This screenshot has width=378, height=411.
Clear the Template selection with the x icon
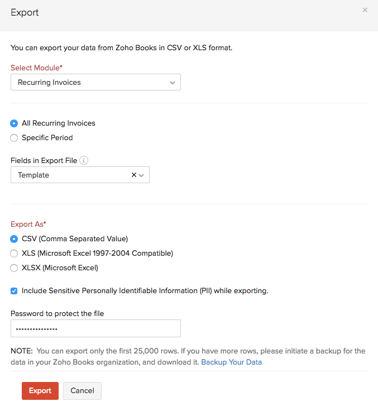pos(133,175)
